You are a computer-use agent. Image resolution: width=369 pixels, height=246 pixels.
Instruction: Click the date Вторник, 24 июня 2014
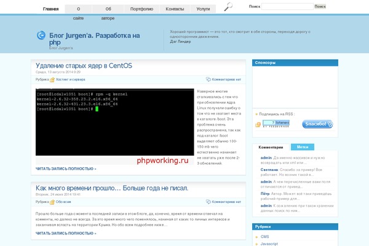(58, 194)
